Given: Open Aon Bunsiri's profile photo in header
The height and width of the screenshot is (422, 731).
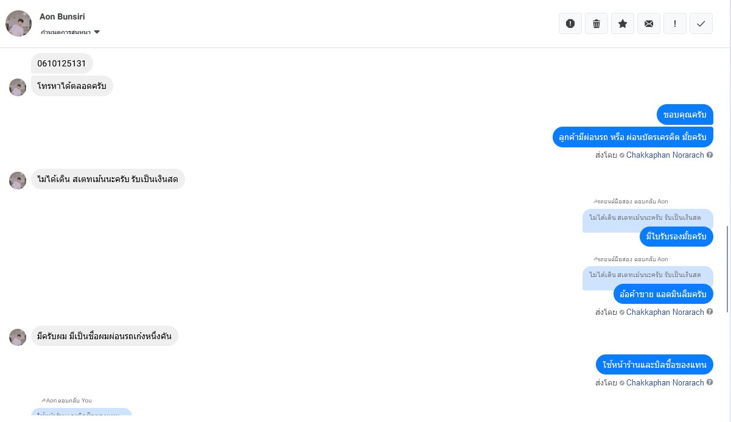Looking at the screenshot, I should pyautogui.click(x=19, y=24).
